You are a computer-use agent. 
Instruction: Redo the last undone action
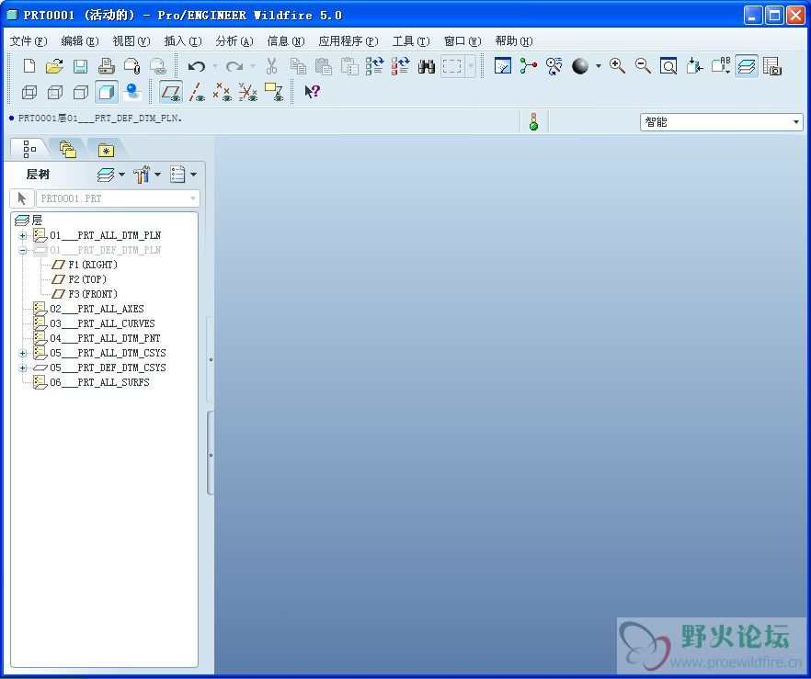click(x=234, y=66)
